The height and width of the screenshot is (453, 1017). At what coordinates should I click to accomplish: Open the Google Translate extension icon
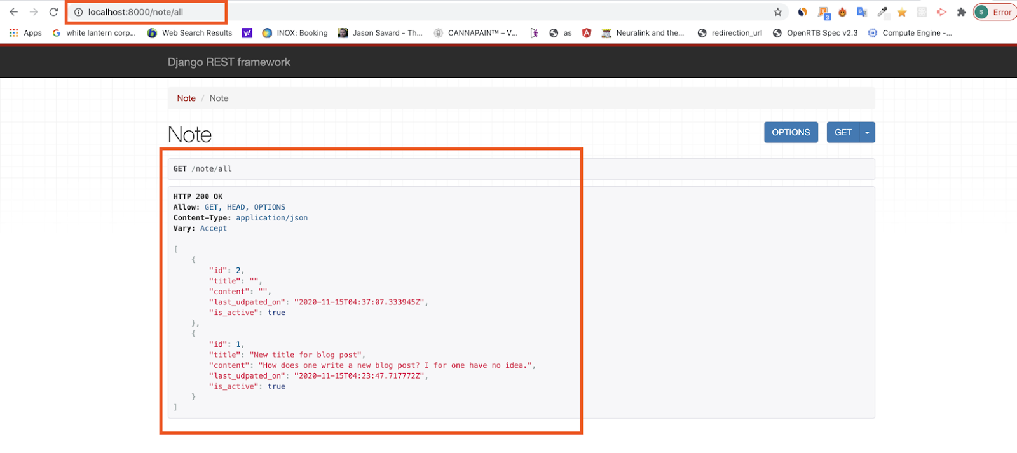coord(862,12)
